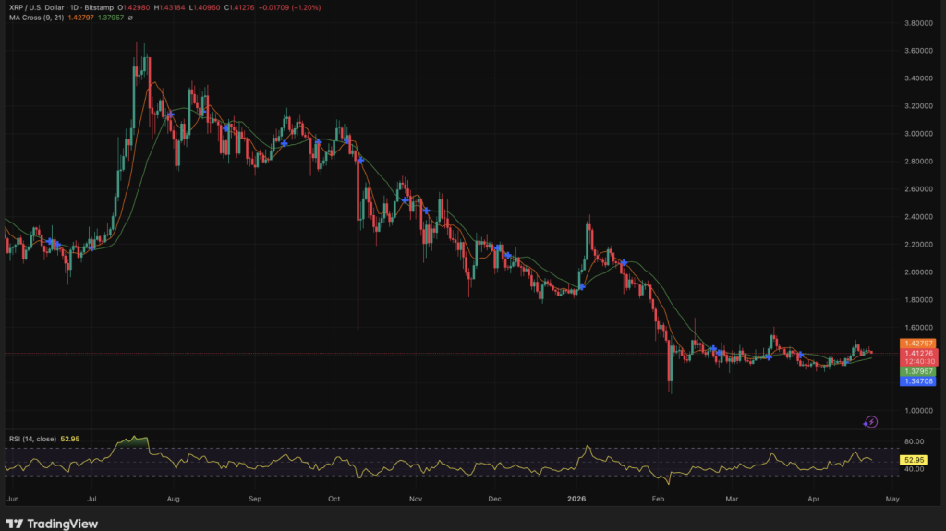Click the small ø symbol after MA Cross values

tap(130, 18)
